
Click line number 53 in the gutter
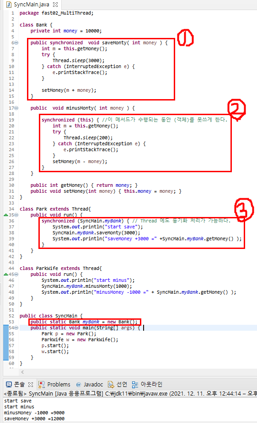(x=11, y=322)
